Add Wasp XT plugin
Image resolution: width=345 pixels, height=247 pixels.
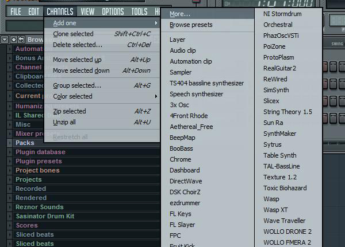click(289, 210)
